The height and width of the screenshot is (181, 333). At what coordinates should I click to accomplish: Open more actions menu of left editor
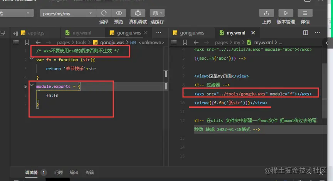pyautogui.click(x=159, y=33)
